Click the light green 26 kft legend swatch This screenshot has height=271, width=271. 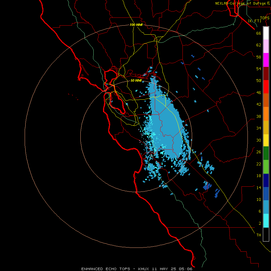point(266,167)
